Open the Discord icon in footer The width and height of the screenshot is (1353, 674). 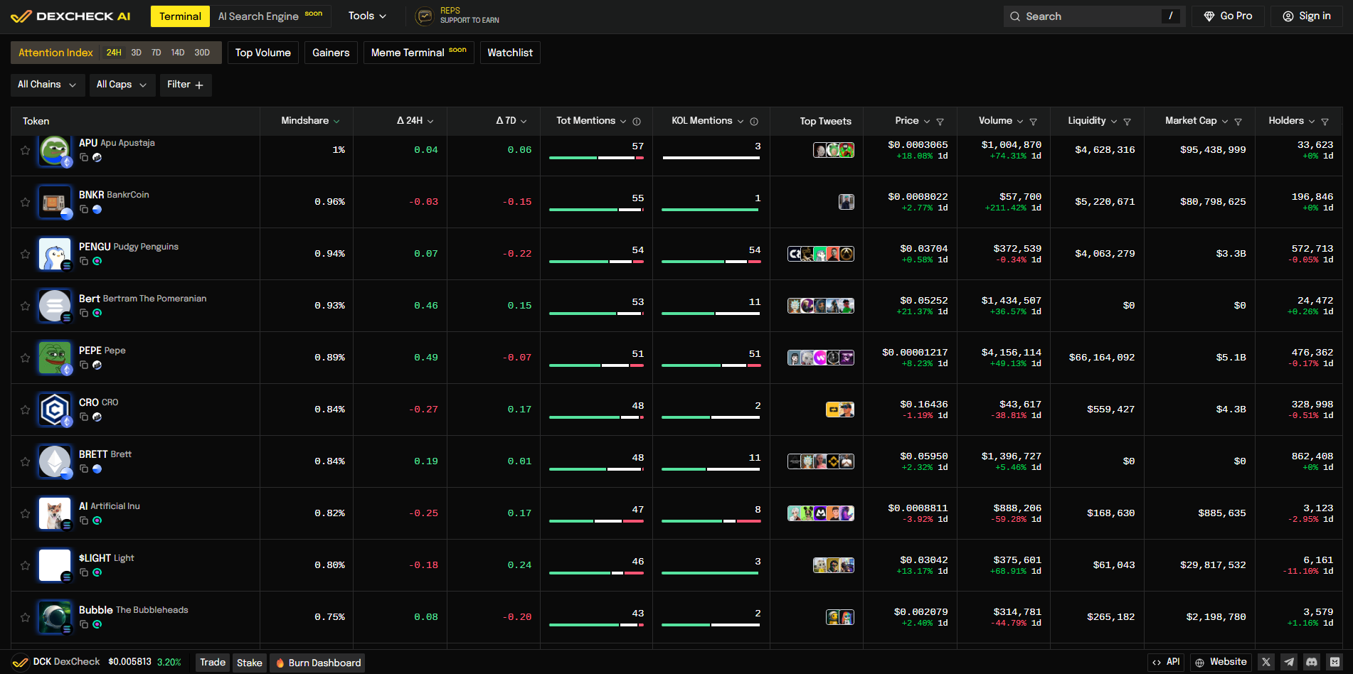(x=1312, y=662)
